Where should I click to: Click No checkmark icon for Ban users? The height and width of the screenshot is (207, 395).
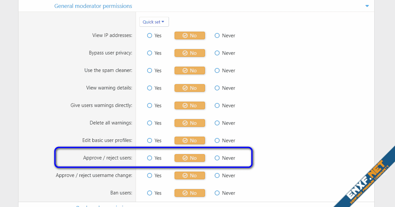pos(185,193)
